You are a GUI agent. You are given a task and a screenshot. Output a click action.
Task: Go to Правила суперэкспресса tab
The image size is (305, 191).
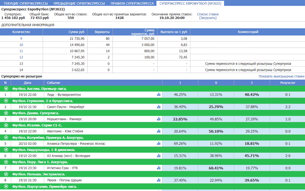pos(132,3)
